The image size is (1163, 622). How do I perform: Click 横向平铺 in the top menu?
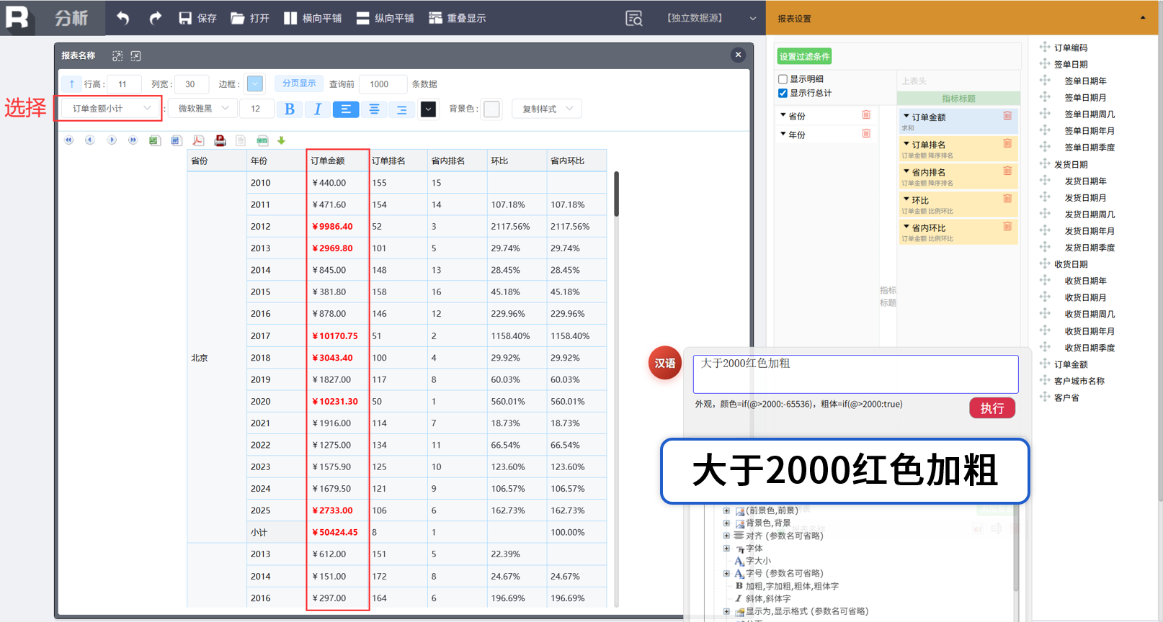click(313, 18)
